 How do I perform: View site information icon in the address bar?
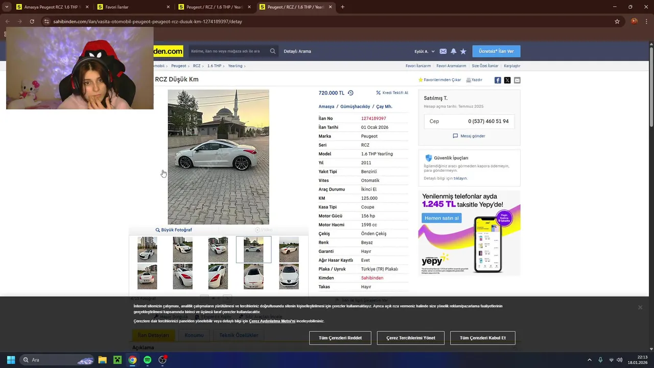[46, 21]
